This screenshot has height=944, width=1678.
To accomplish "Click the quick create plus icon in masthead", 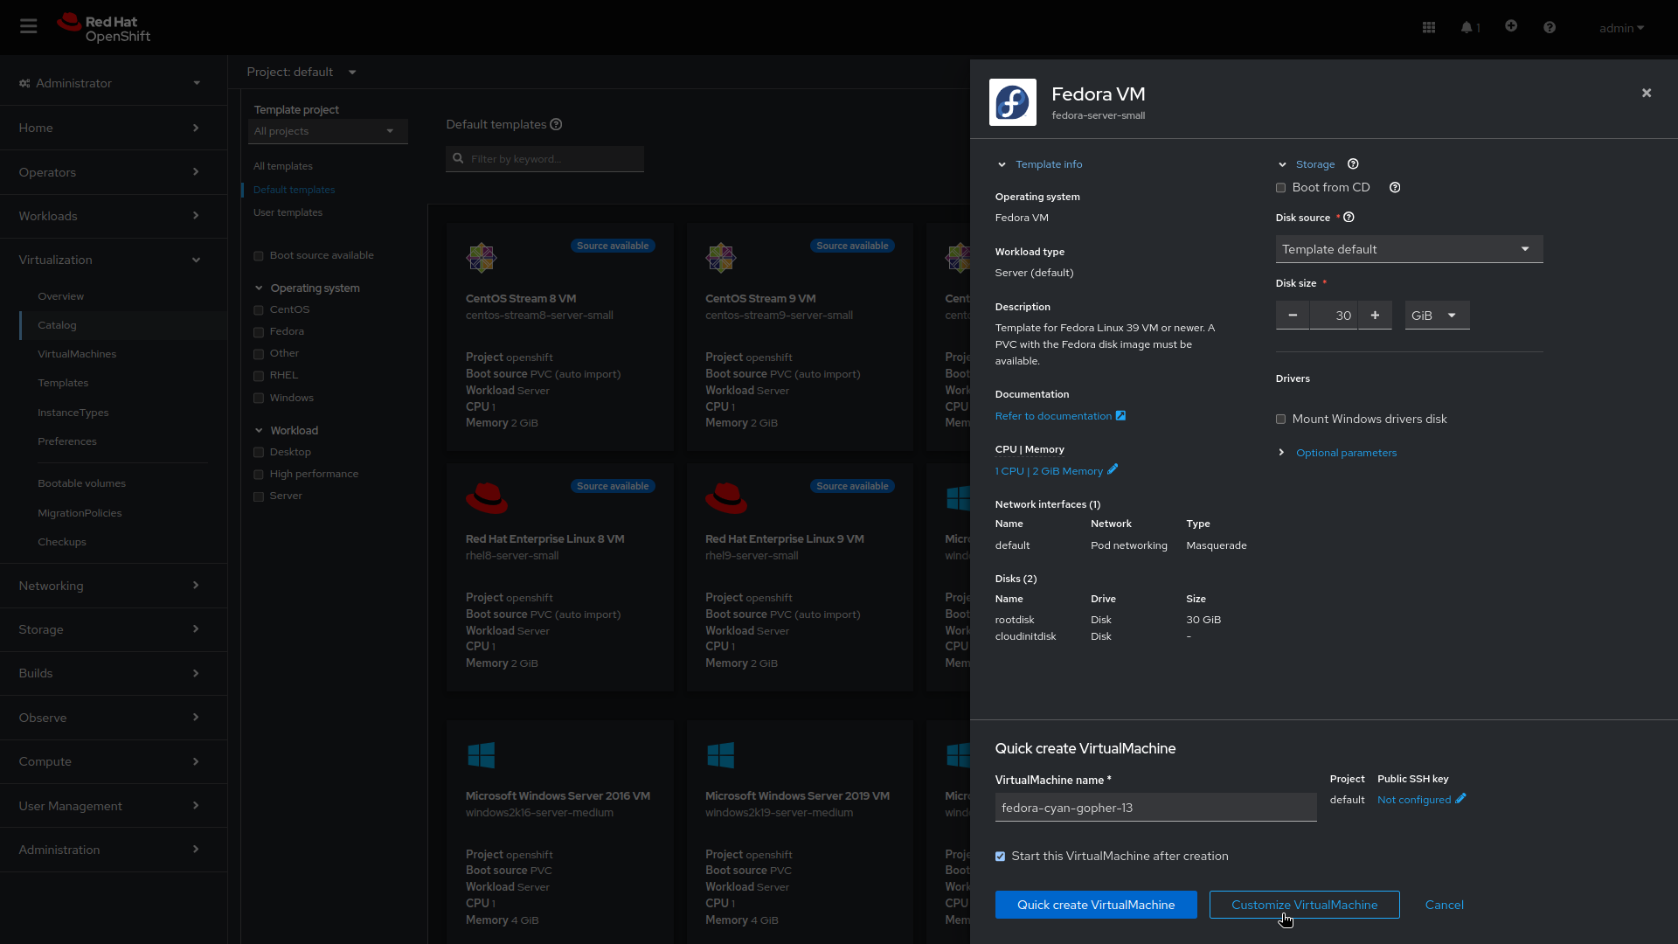I will 1511,27.
